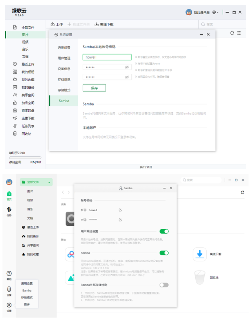
Task: Open 存储模式 tab in 系统设置 dialog
Action: 64,90
